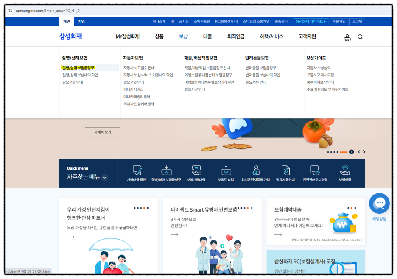Viewport: 397px width, 279px height.
Task: Select 여행보험 휴대품손해 보험금청구
Action: 208,75
